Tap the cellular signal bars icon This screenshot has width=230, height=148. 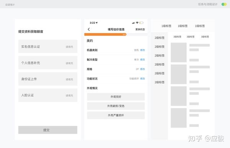click(133, 23)
